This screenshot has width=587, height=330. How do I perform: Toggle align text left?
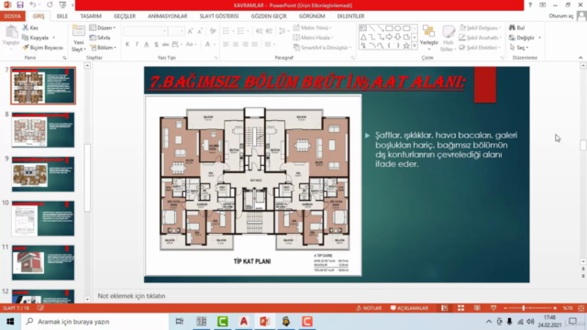226,45
